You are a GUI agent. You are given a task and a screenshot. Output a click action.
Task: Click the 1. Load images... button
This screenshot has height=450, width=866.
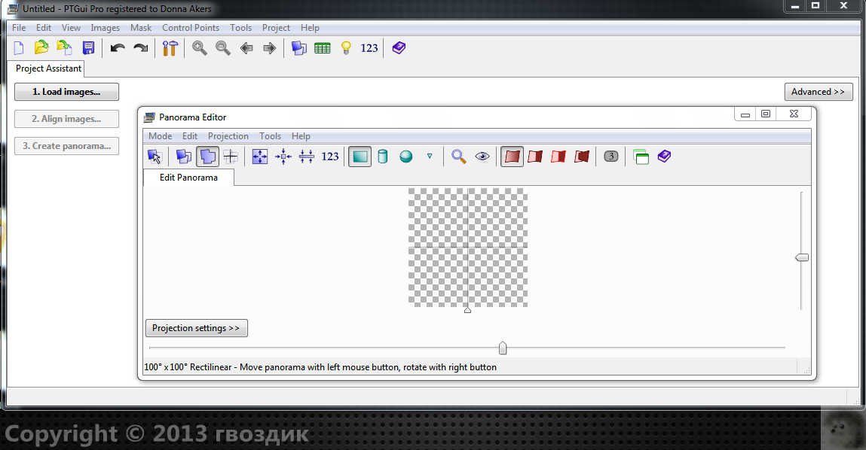[x=66, y=92]
